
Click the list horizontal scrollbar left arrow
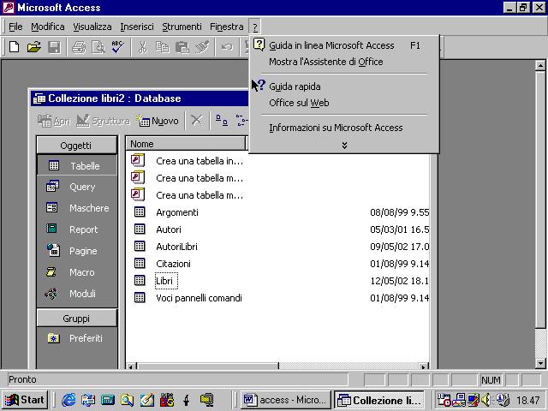point(131,366)
